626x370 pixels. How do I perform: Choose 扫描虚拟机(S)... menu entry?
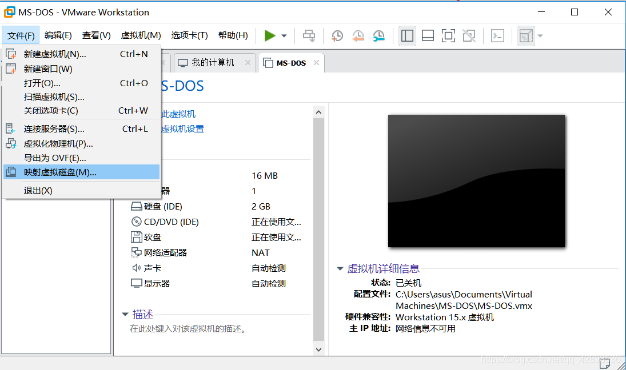[x=81, y=97]
